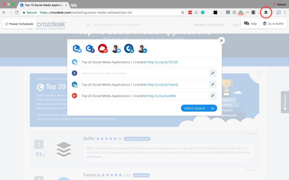Image resolution: width=289 pixels, height=180 pixels.
Task: Close the Buffer share dialog
Action: pyautogui.click(x=221, y=40)
